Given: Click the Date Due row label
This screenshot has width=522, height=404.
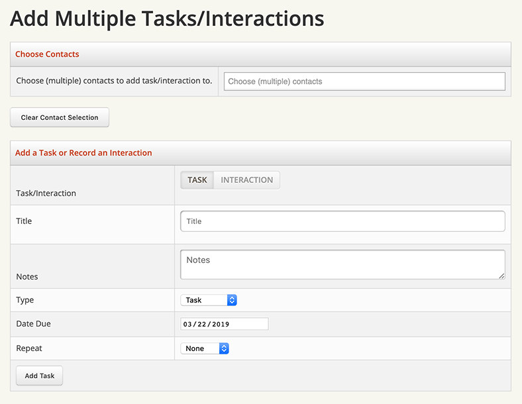Looking at the screenshot, I should coord(34,324).
